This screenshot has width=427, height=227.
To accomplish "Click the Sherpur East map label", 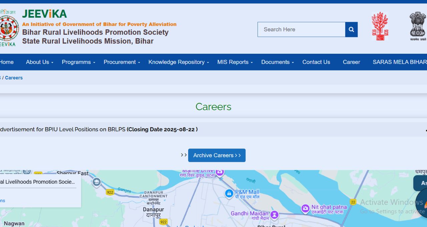I will (73, 173).
